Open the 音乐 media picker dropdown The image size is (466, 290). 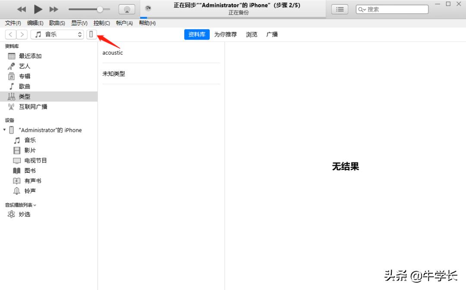coord(57,34)
